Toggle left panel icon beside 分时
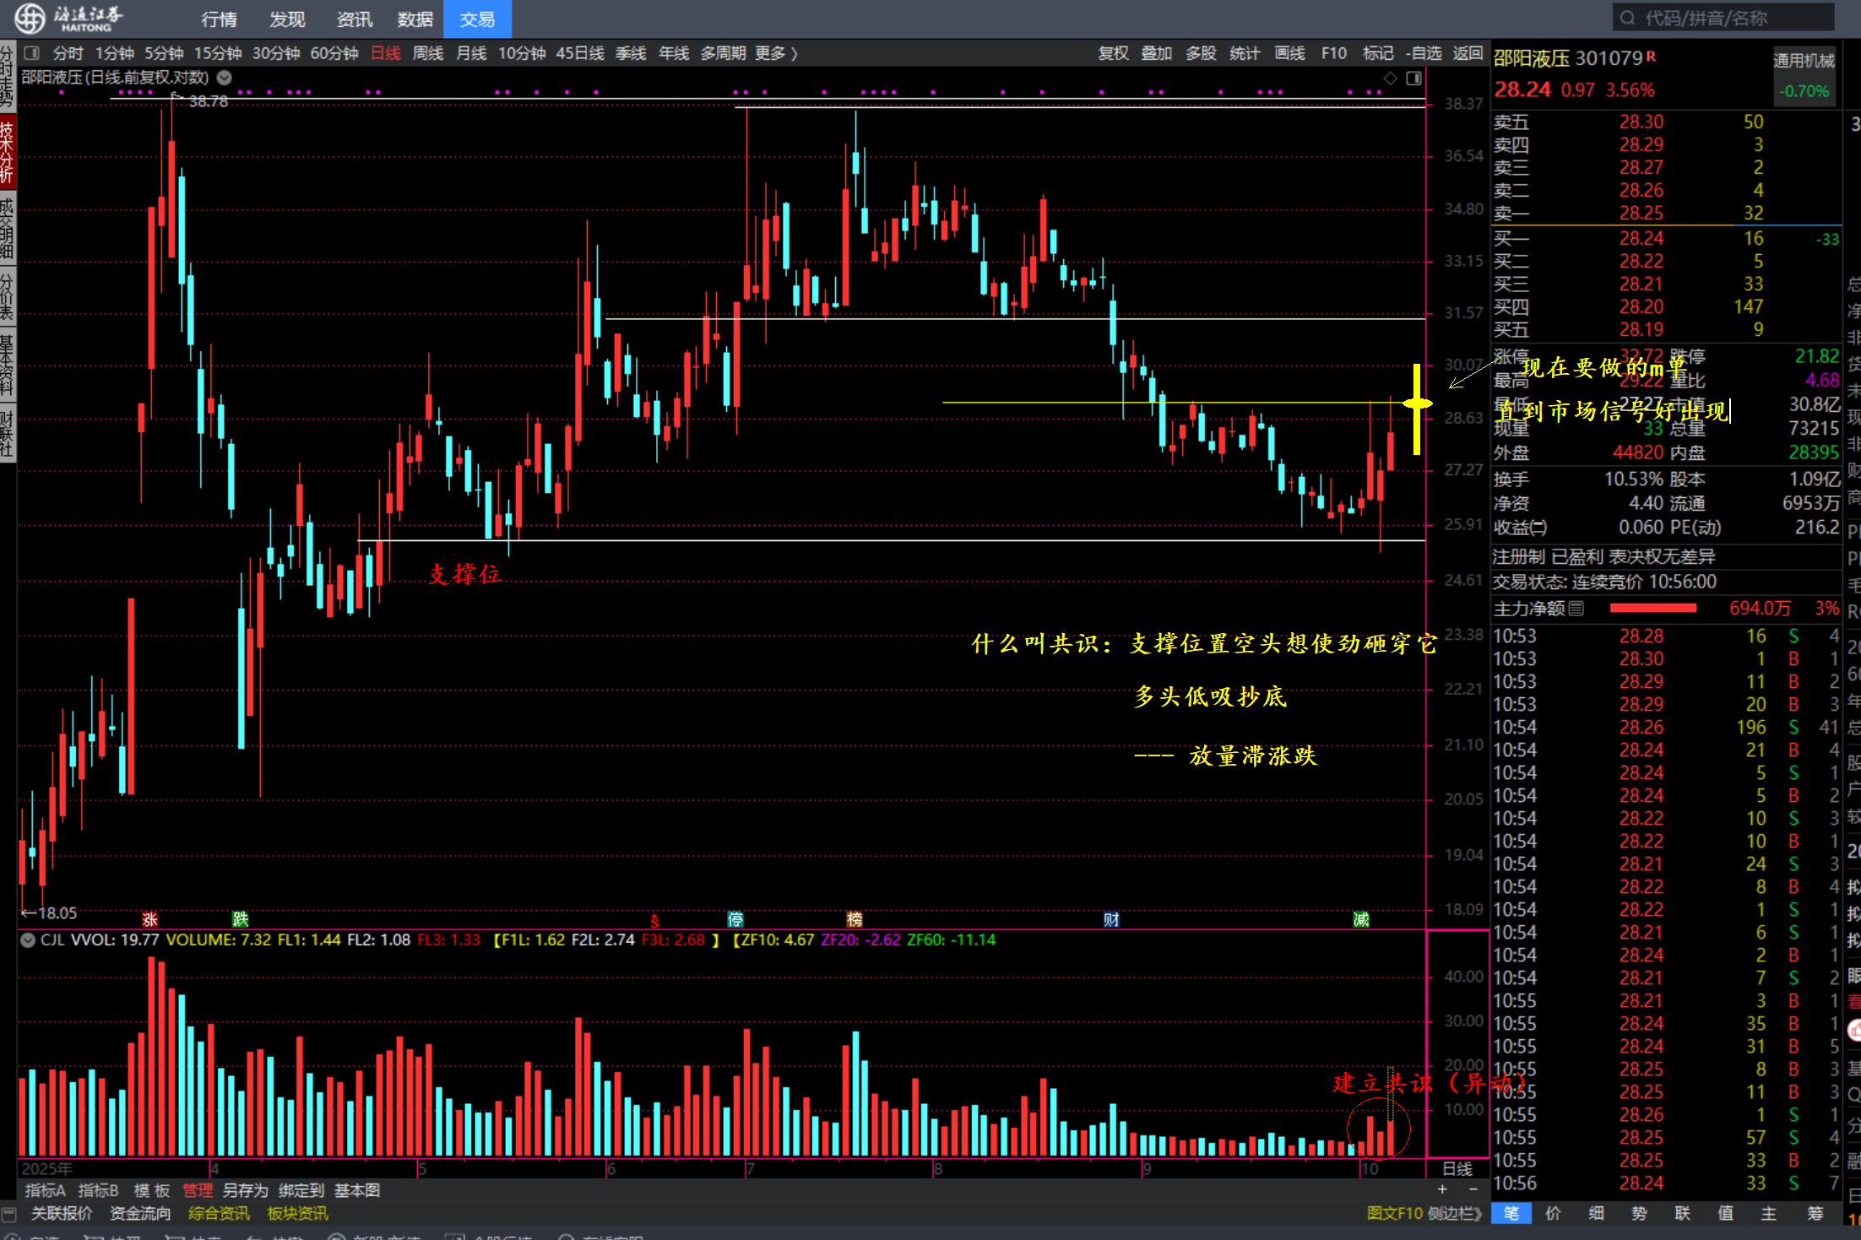This screenshot has height=1240, width=1861. (32, 53)
